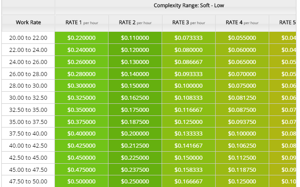The image size is (300, 187).
Task: Click the $0.225000 cell
Action: (x=135, y=158)
